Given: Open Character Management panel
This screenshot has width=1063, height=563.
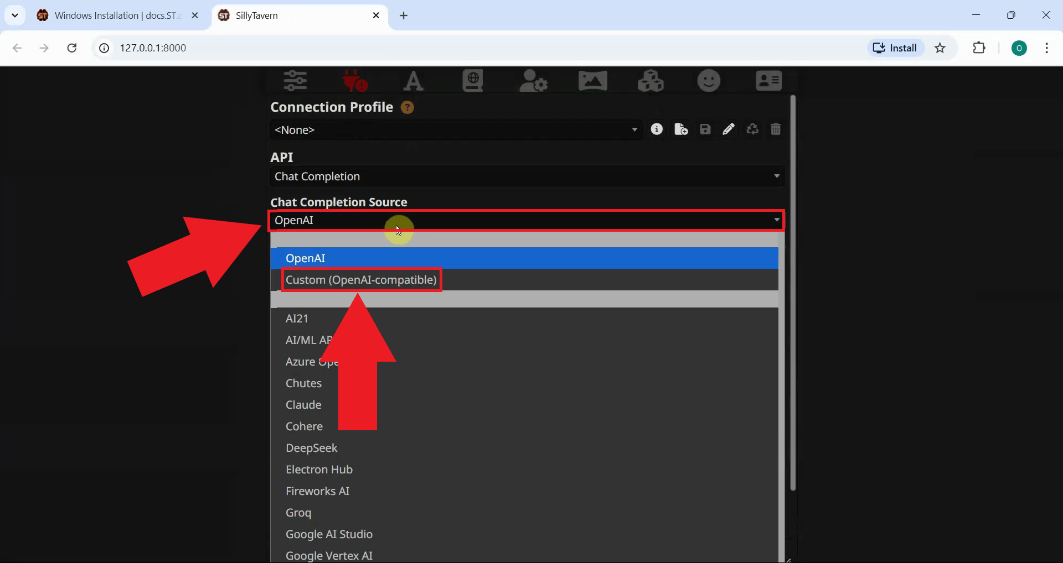Looking at the screenshot, I should [x=767, y=80].
